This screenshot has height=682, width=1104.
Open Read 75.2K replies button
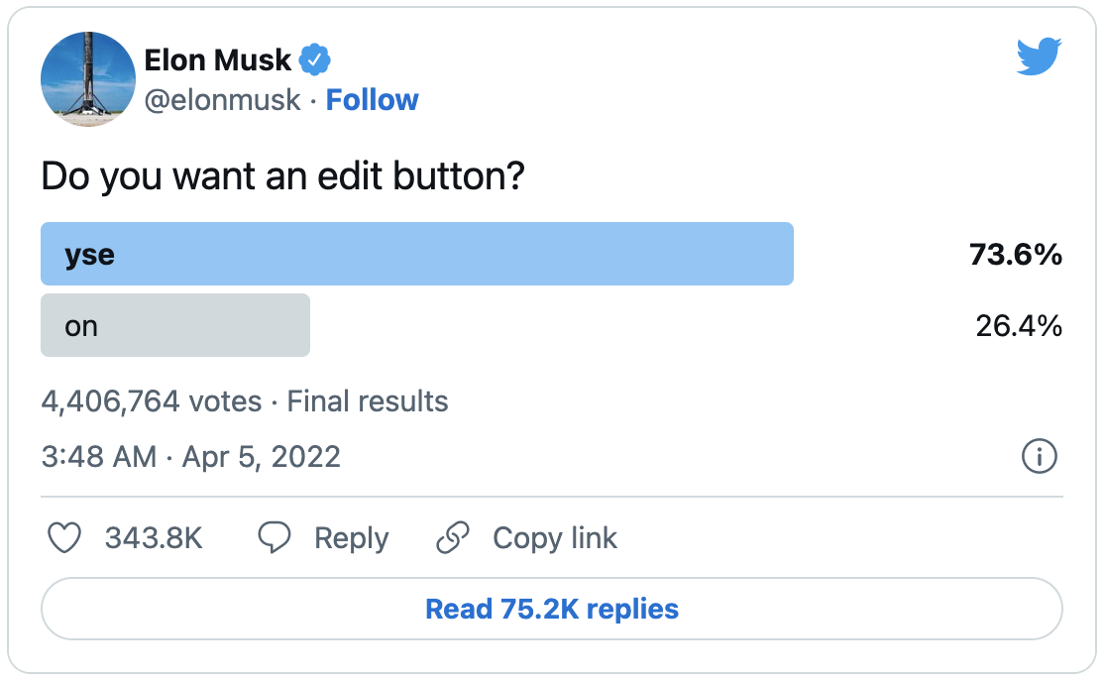[552, 609]
